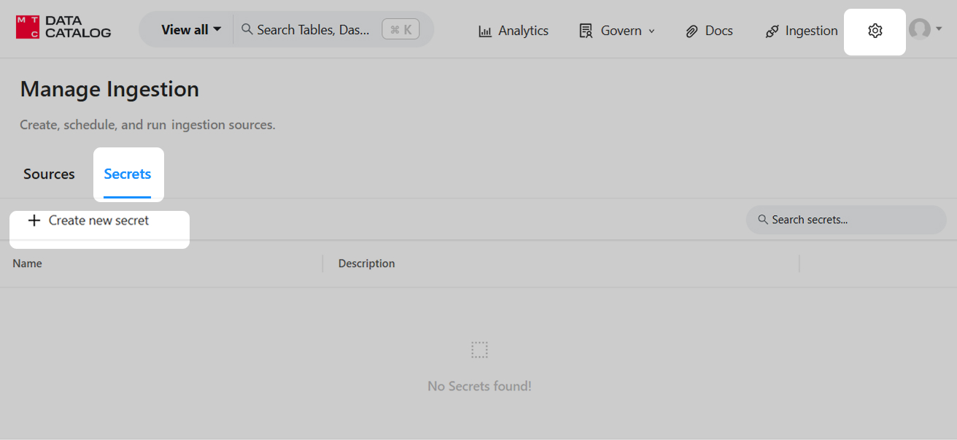Viewport: 957px width, 440px height.
Task: Click the user avatar icon
Action: [x=919, y=29]
